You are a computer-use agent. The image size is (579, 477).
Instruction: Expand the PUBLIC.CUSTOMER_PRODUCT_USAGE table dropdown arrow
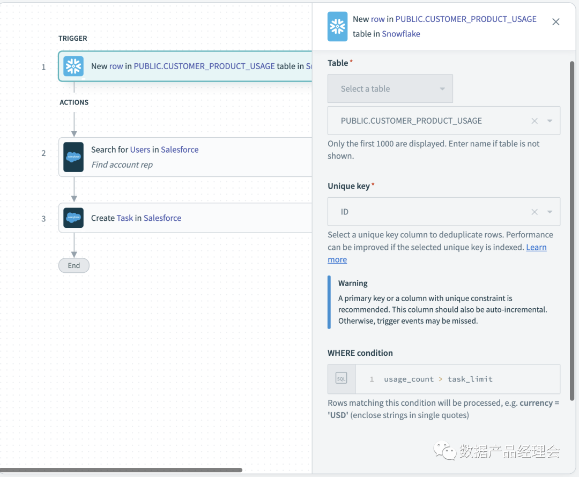[550, 121]
